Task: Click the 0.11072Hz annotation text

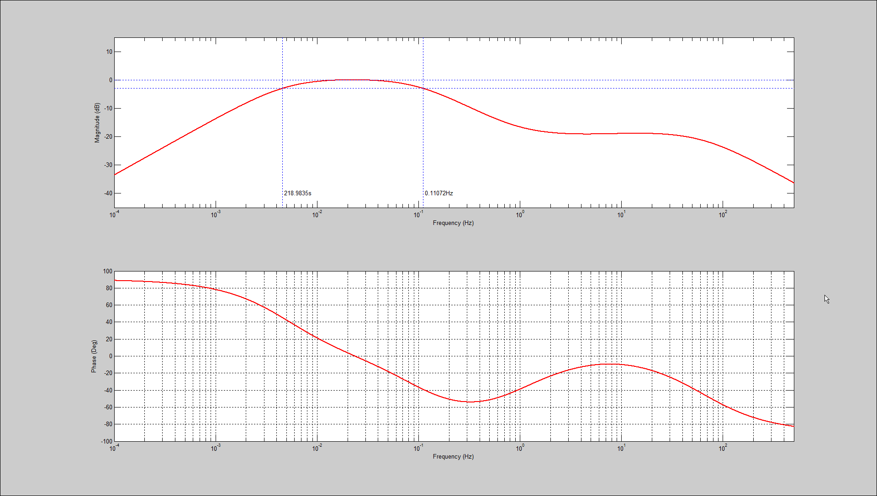Action: (x=438, y=193)
